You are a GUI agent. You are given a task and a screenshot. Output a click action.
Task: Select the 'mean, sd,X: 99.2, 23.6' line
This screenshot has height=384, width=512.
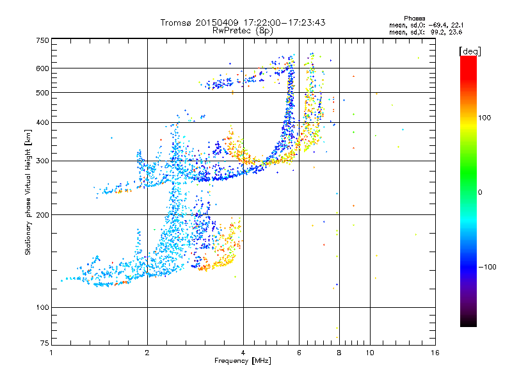pos(426,32)
